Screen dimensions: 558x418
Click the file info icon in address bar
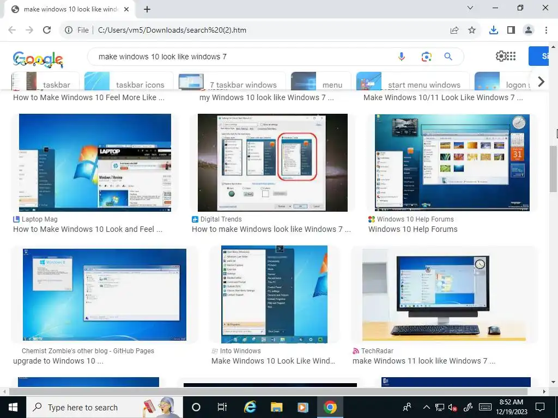click(x=69, y=30)
